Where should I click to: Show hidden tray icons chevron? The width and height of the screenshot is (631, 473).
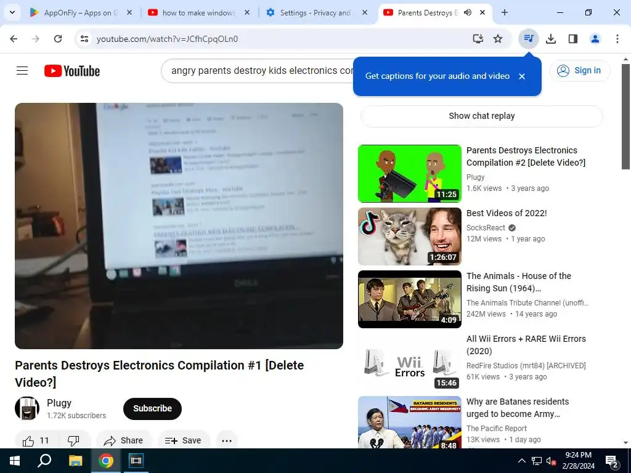point(521,461)
